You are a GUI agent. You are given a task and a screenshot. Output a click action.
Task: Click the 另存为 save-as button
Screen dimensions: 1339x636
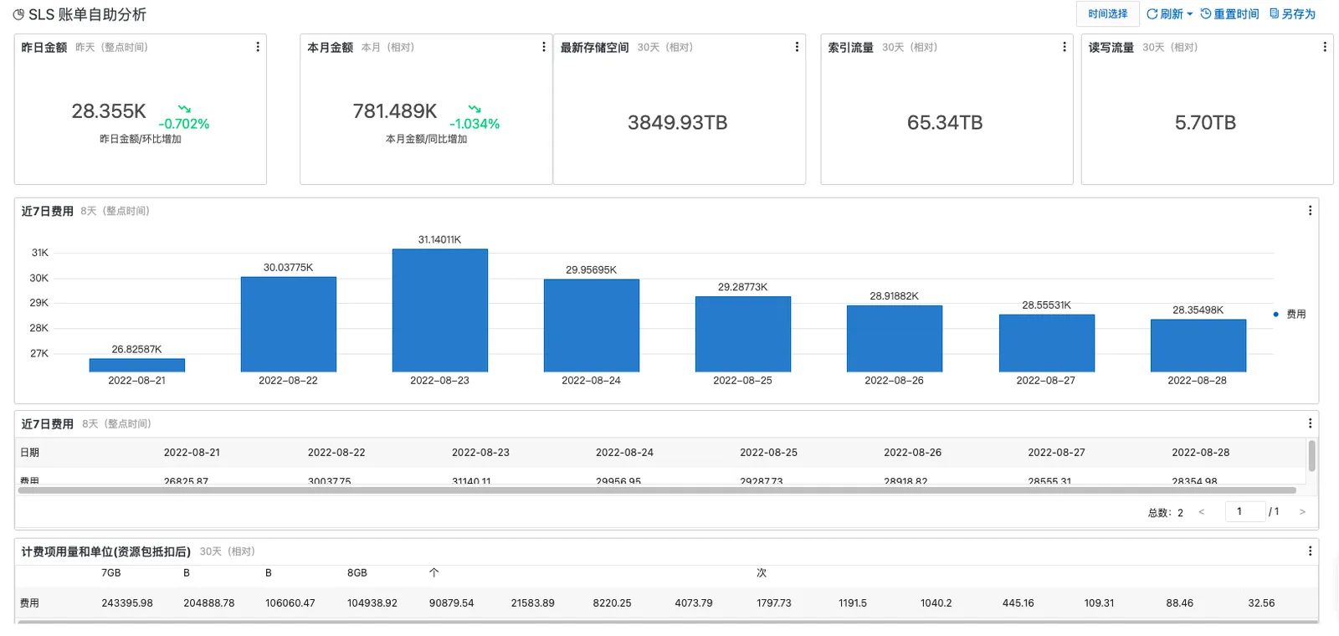tap(1292, 14)
